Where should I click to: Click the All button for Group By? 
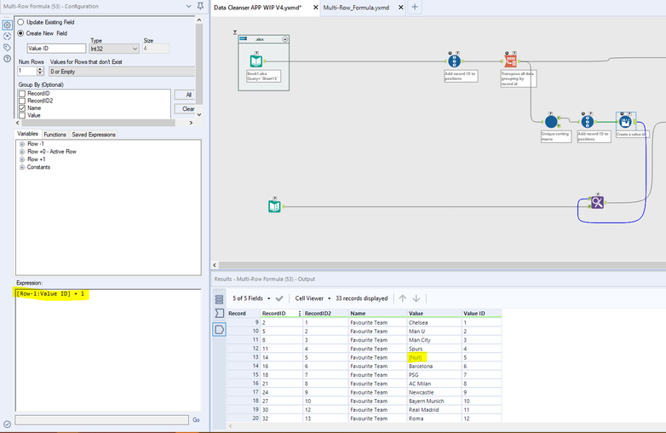tap(189, 95)
